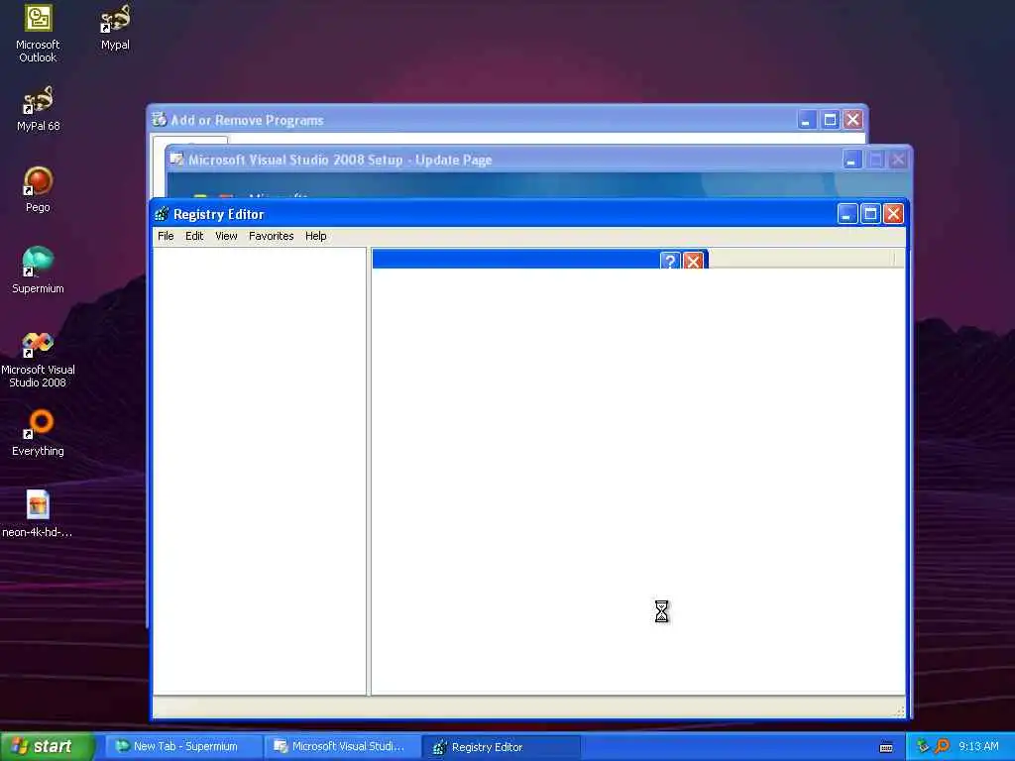Select the MyPal 68 desktop shortcut
The height and width of the screenshot is (761, 1015).
pos(38,108)
